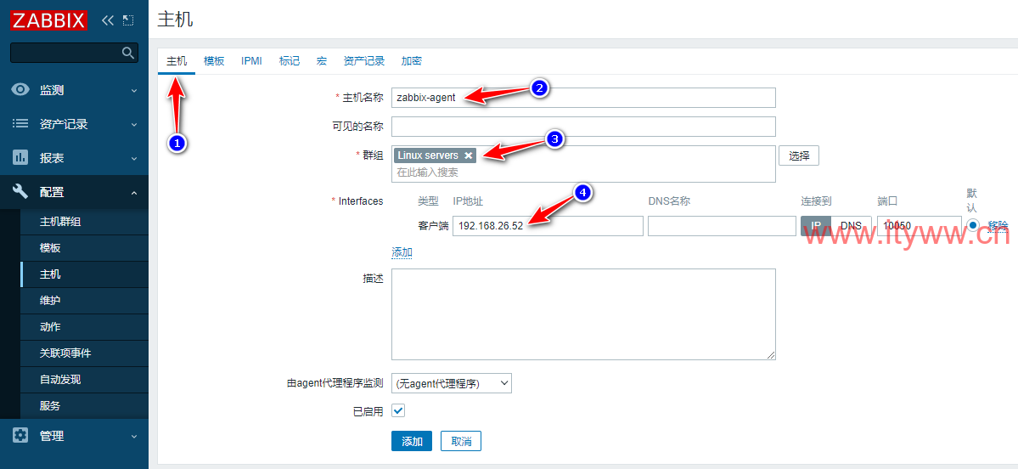Open 维护 in sidebar
Screen dimensions: 1018x469
[84, 301]
